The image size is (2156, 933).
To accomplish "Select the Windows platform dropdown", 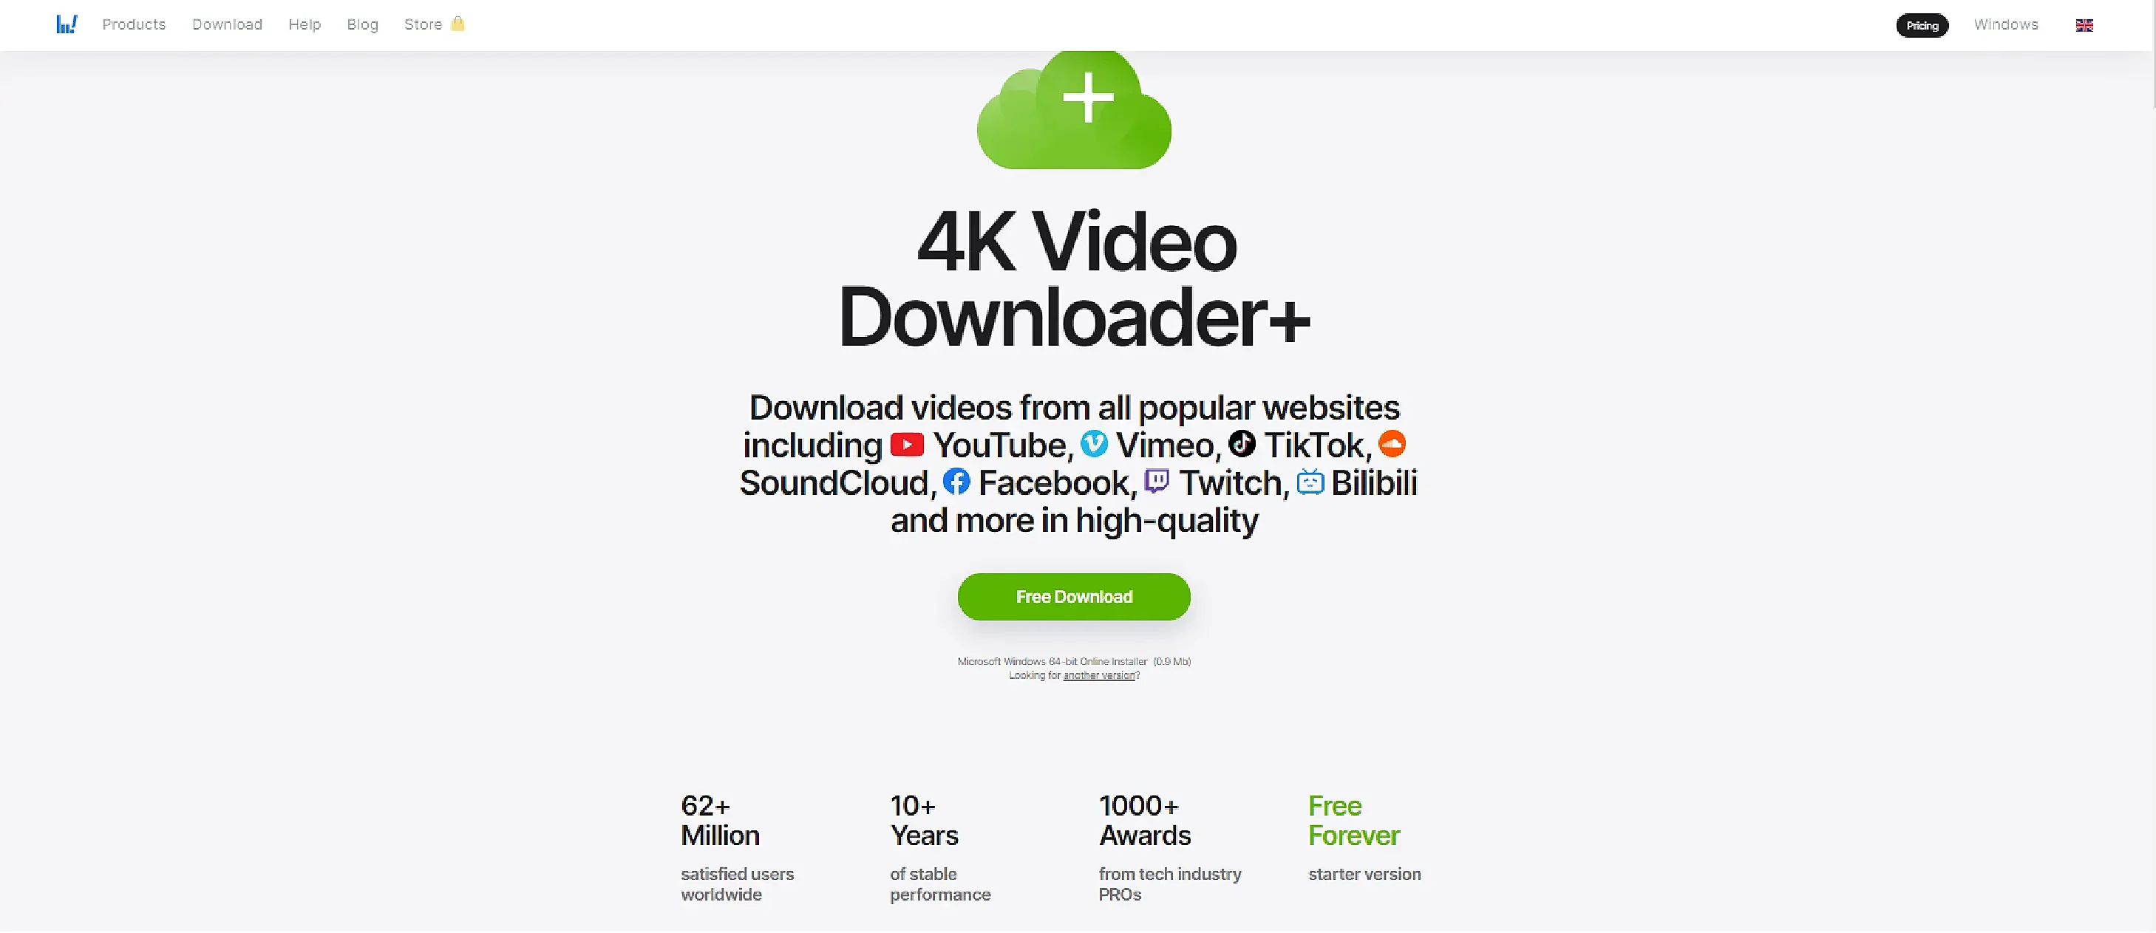I will [x=2007, y=24].
